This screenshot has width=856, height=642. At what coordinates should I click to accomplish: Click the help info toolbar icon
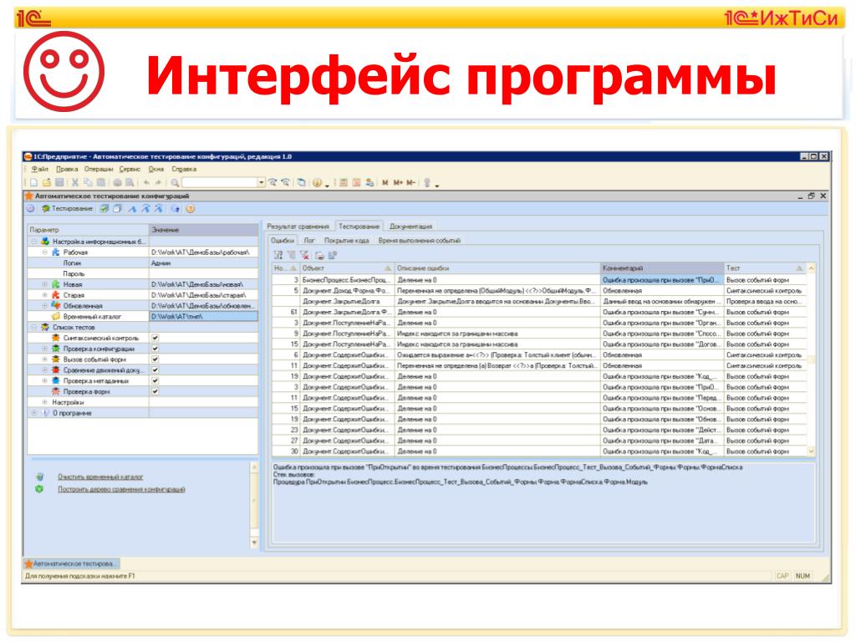(x=317, y=183)
